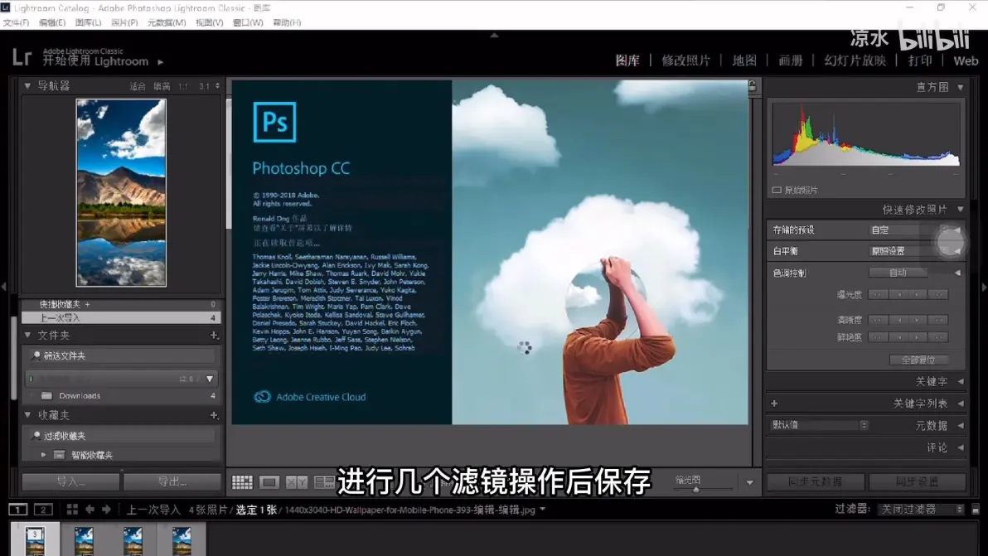
Task: Collapse the left panel group with the edge arrow
Action: pos(4,288)
